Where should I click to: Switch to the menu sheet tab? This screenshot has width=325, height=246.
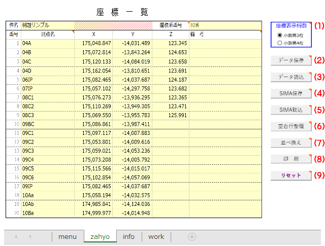coord(68,236)
